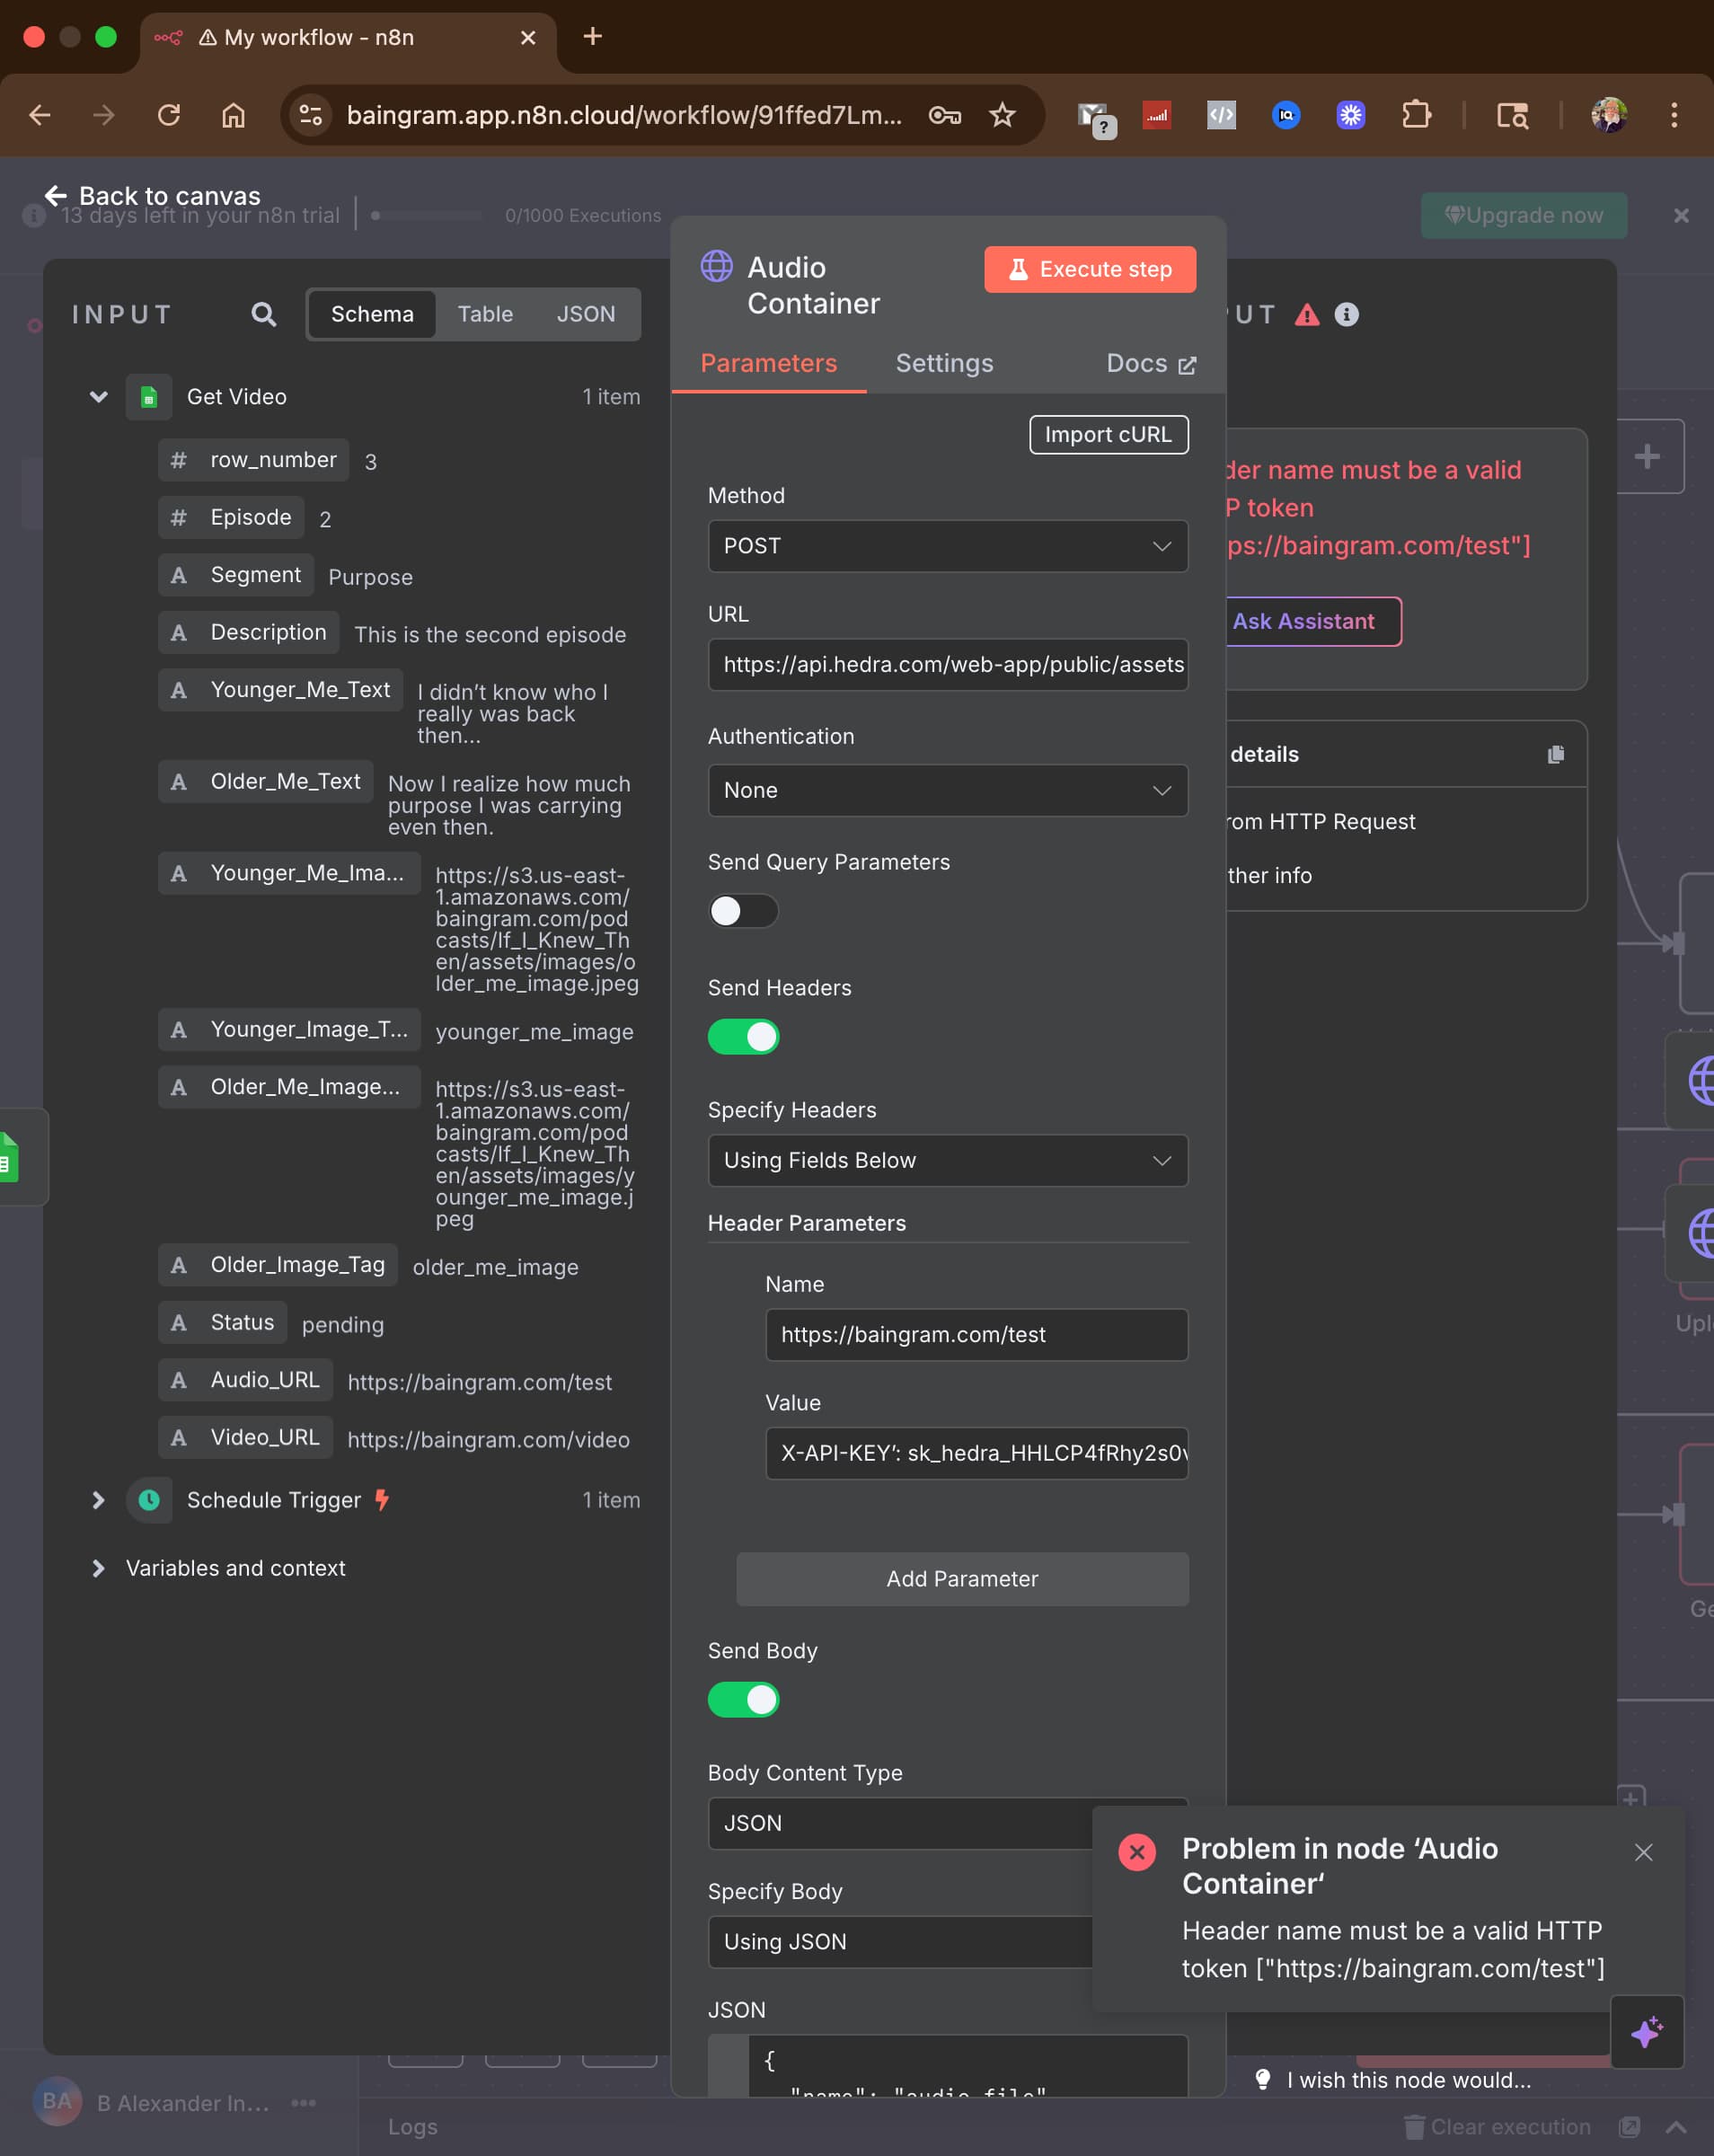Open the Docs link
Image resolution: width=1714 pixels, height=2156 pixels.
click(x=1151, y=363)
